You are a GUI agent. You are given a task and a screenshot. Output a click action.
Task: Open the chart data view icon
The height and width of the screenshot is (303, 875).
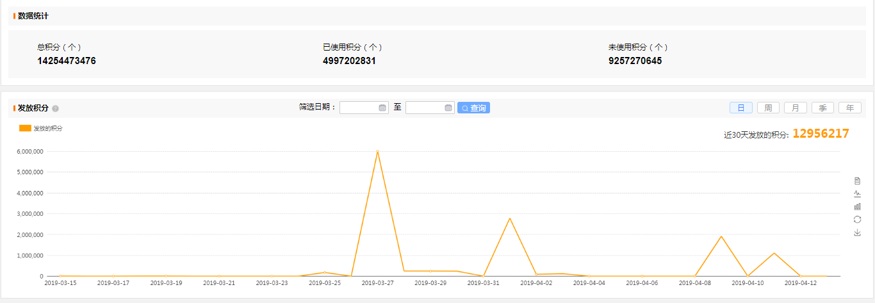857,181
